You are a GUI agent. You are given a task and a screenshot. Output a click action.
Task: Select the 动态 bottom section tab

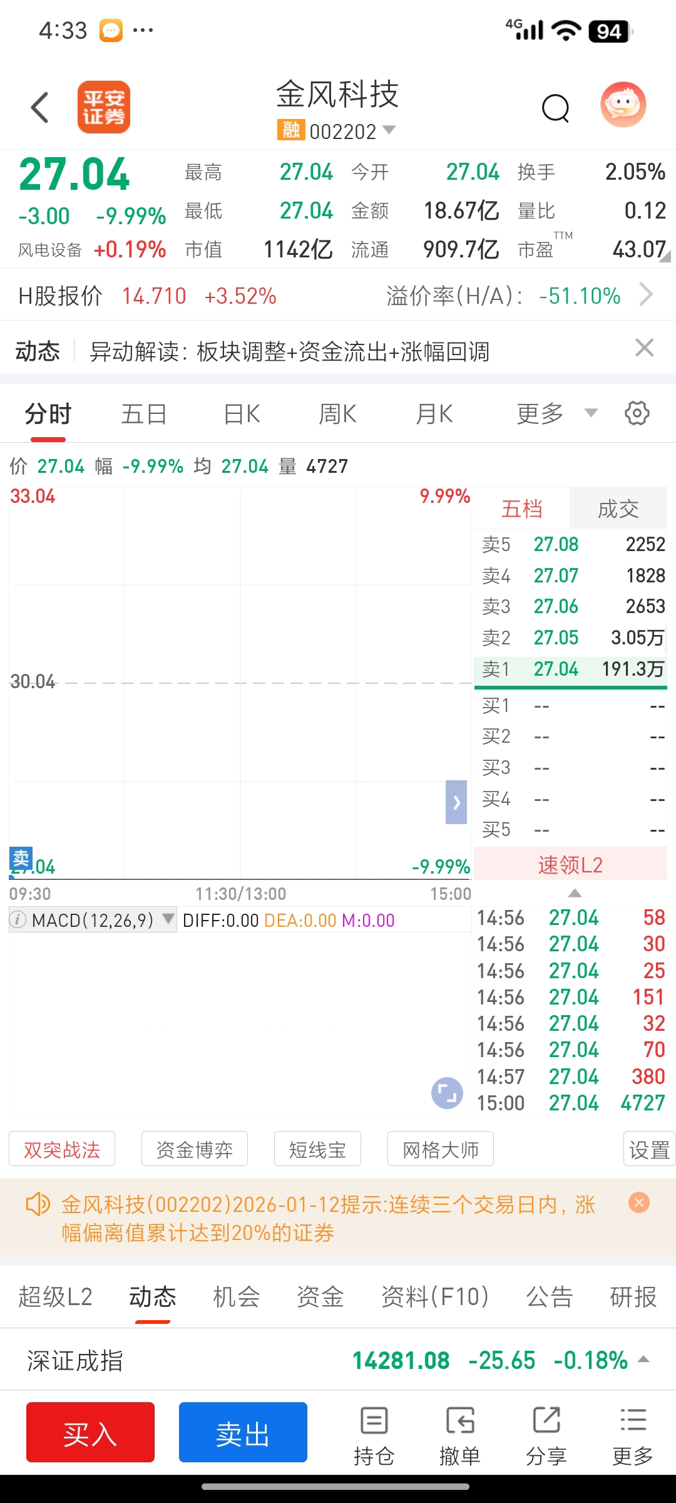pos(153,1296)
